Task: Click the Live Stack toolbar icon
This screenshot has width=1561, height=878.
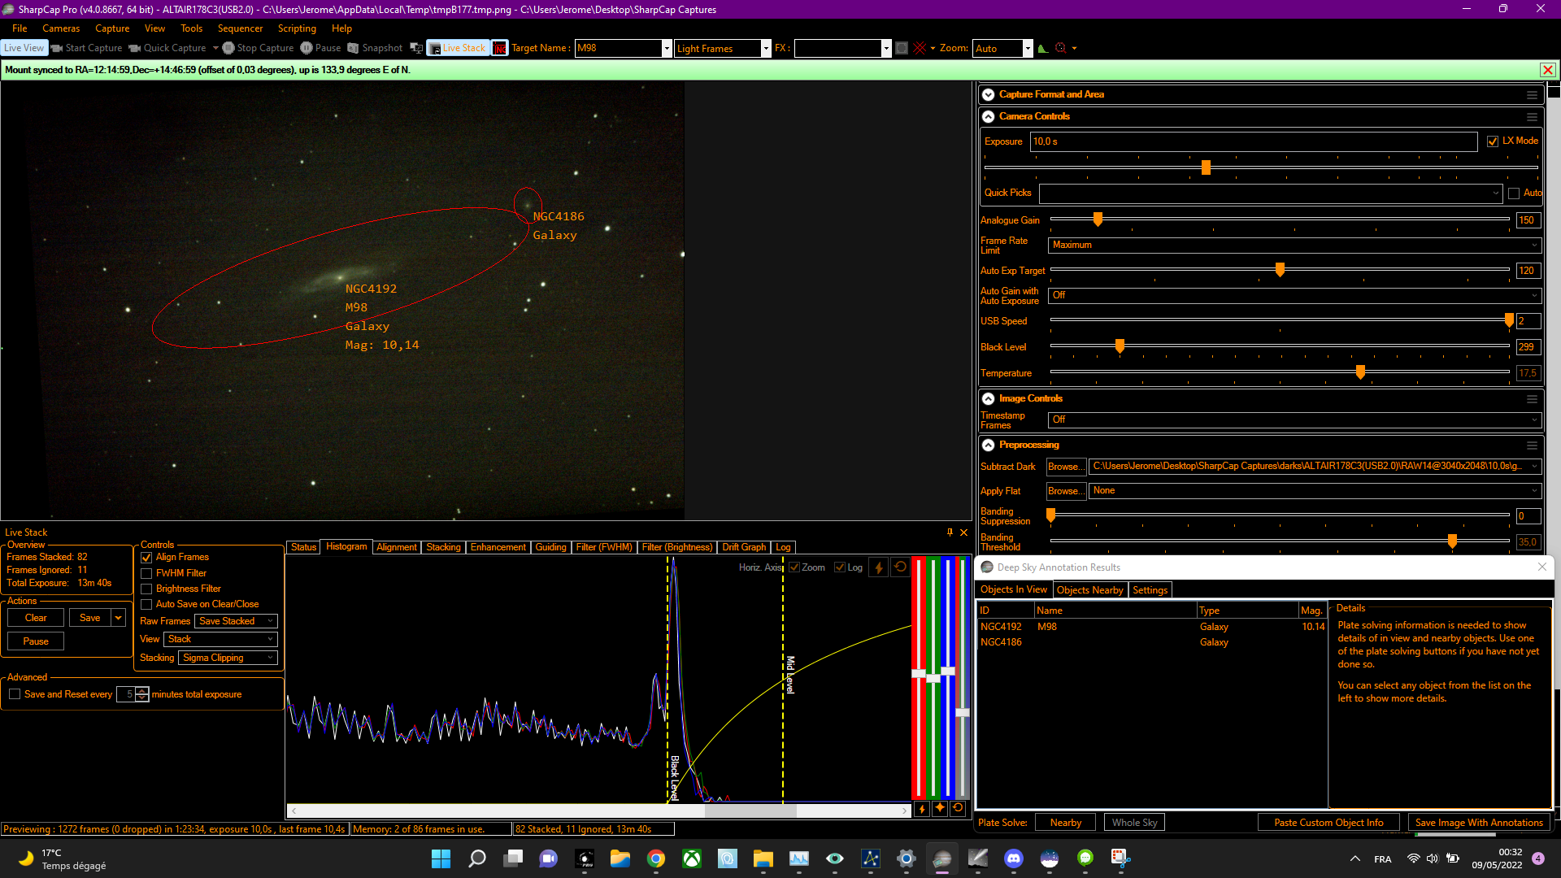Action: click(x=457, y=48)
